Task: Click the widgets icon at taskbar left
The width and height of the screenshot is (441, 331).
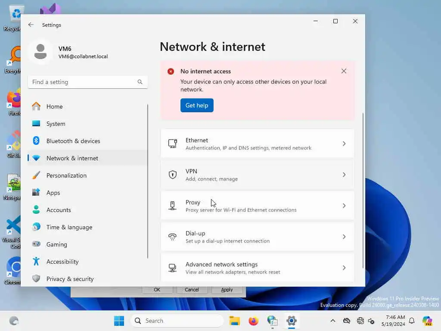Action: pos(14,321)
